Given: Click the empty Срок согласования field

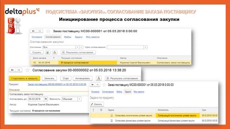Looking at the screenshot, I should [x=125, y=47].
